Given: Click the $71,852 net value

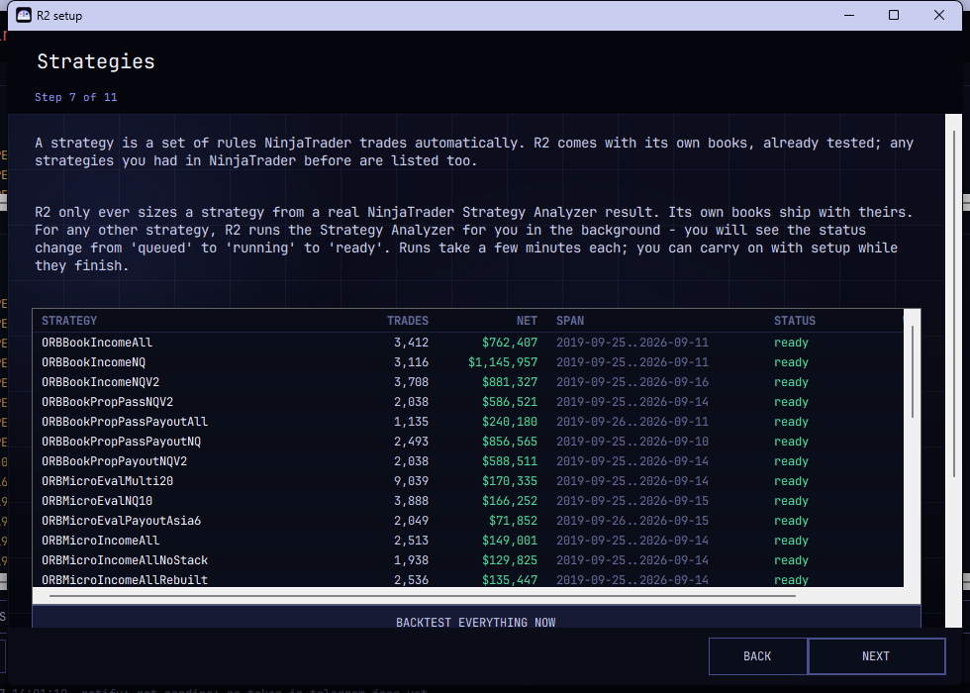Looking at the screenshot, I should [514, 521].
